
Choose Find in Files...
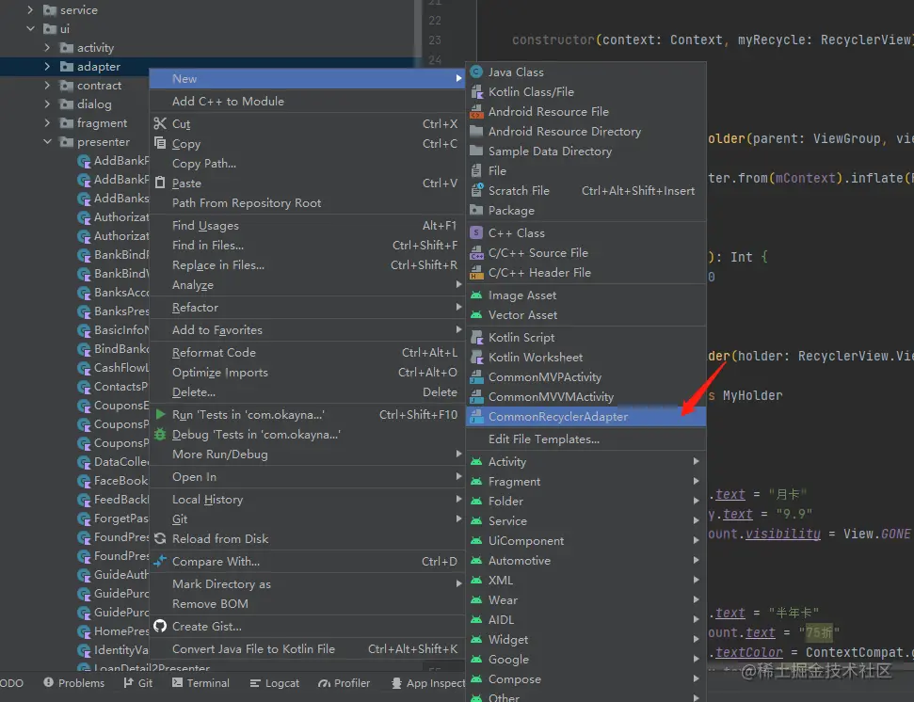pyautogui.click(x=307, y=246)
